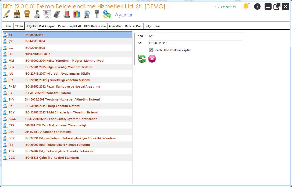Screen dimensions: 292x187
Task: Select HELAL 22:2013 Yönetim Sistemi row
Action: pos(67,93)
